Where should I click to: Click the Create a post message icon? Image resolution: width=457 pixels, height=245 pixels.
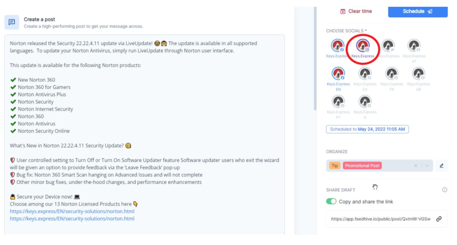(x=12, y=22)
